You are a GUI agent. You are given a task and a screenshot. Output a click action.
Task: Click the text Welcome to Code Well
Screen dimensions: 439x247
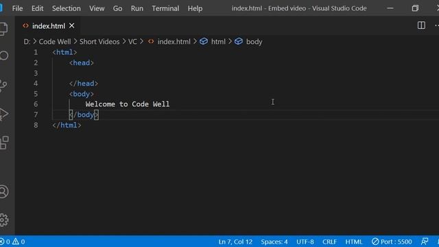[x=128, y=104]
